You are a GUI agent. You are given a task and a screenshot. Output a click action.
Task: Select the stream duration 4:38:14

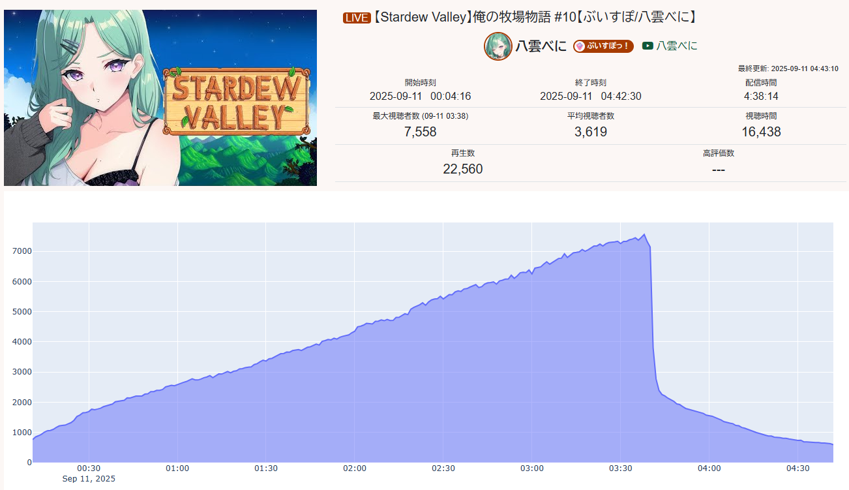coord(761,97)
